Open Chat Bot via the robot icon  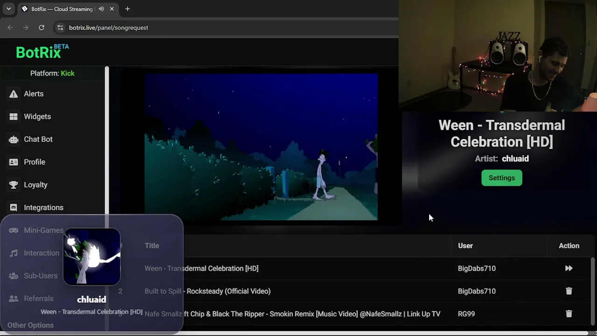pyautogui.click(x=14, y=139)
